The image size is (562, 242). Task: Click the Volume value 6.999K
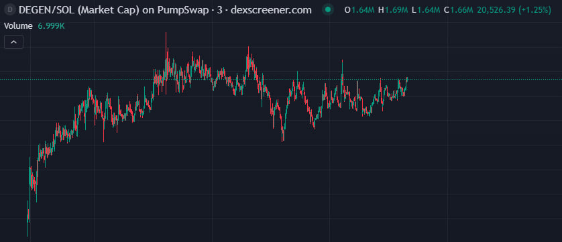51,26
